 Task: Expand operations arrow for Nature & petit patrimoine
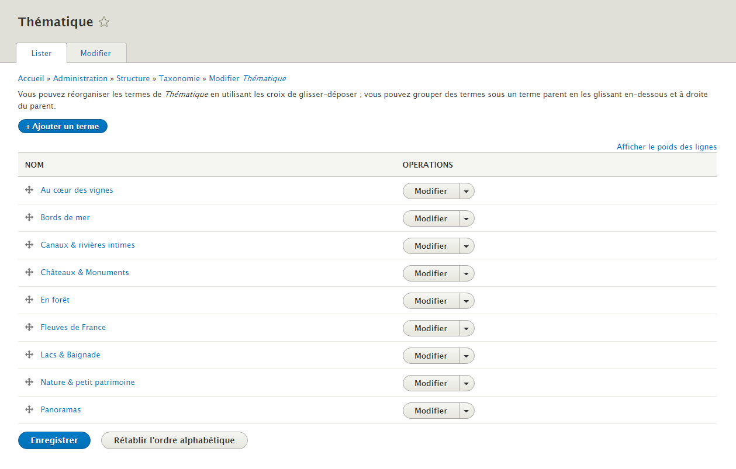tap(466, 383)
